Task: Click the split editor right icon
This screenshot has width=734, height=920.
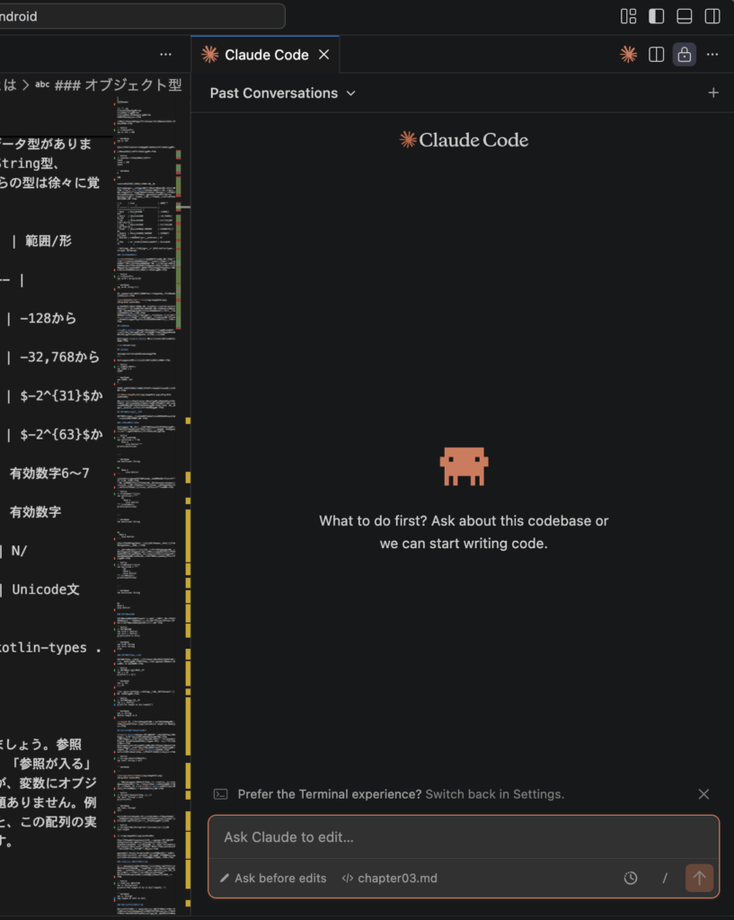Action: pyautogui.click(x=657, y=55)
